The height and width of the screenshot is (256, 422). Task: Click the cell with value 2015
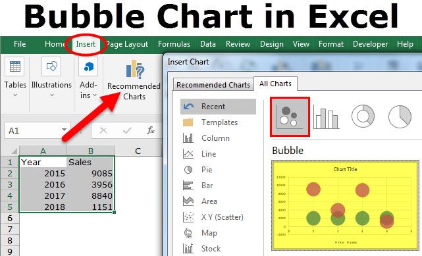click(43, 174)
